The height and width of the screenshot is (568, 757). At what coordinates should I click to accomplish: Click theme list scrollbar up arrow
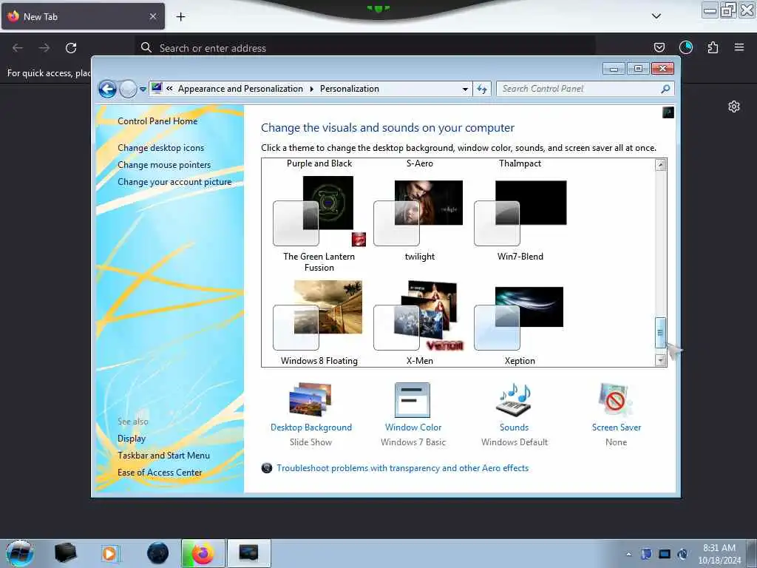(660, 165)
